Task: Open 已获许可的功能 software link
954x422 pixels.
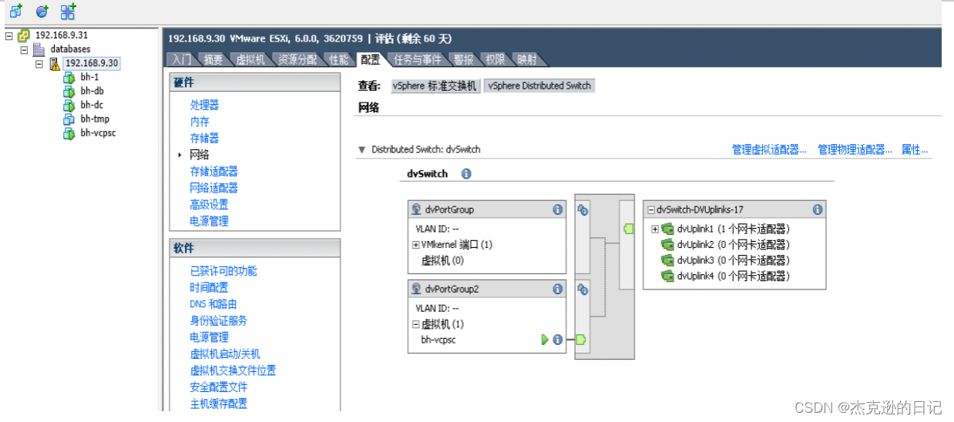Action: coord(223,271)
